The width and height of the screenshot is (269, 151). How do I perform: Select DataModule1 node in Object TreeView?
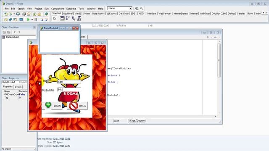tap(12, 37)
